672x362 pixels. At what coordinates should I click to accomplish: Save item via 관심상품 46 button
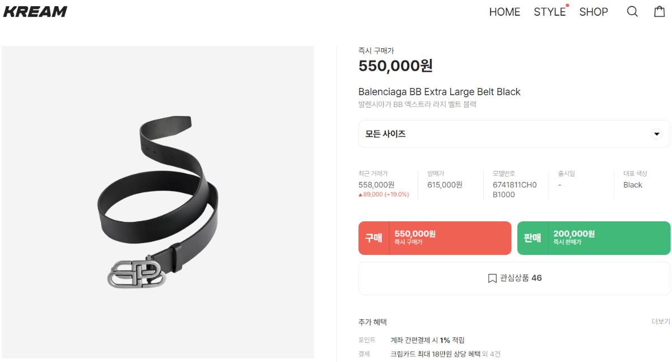pos(514,278)
